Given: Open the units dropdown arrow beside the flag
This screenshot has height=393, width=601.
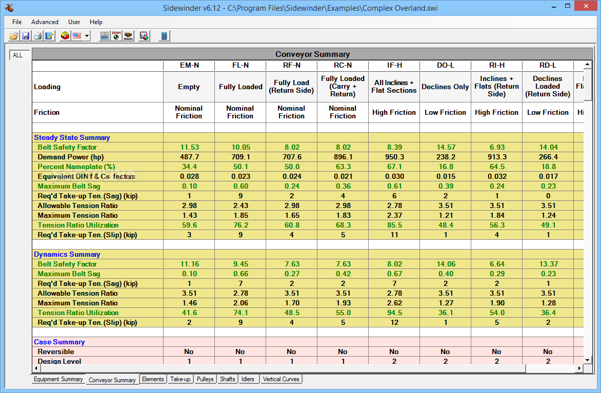Looking at the screenshot, I should [x=87, y=36].
